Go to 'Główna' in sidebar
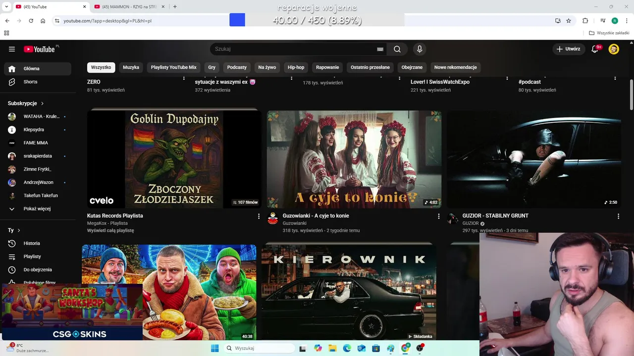634x356 pixels. 38,69
